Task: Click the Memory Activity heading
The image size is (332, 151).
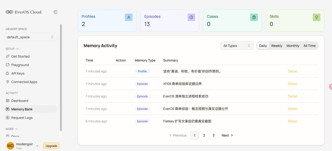Action: coord(100,46)
